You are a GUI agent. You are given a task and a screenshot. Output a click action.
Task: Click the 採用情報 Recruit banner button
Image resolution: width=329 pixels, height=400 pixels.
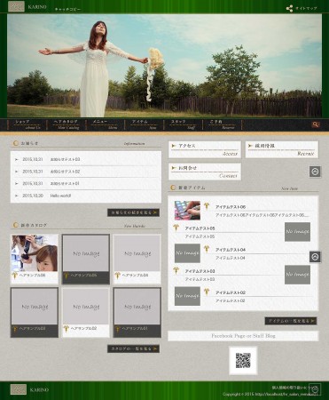[x=282, y=149]
